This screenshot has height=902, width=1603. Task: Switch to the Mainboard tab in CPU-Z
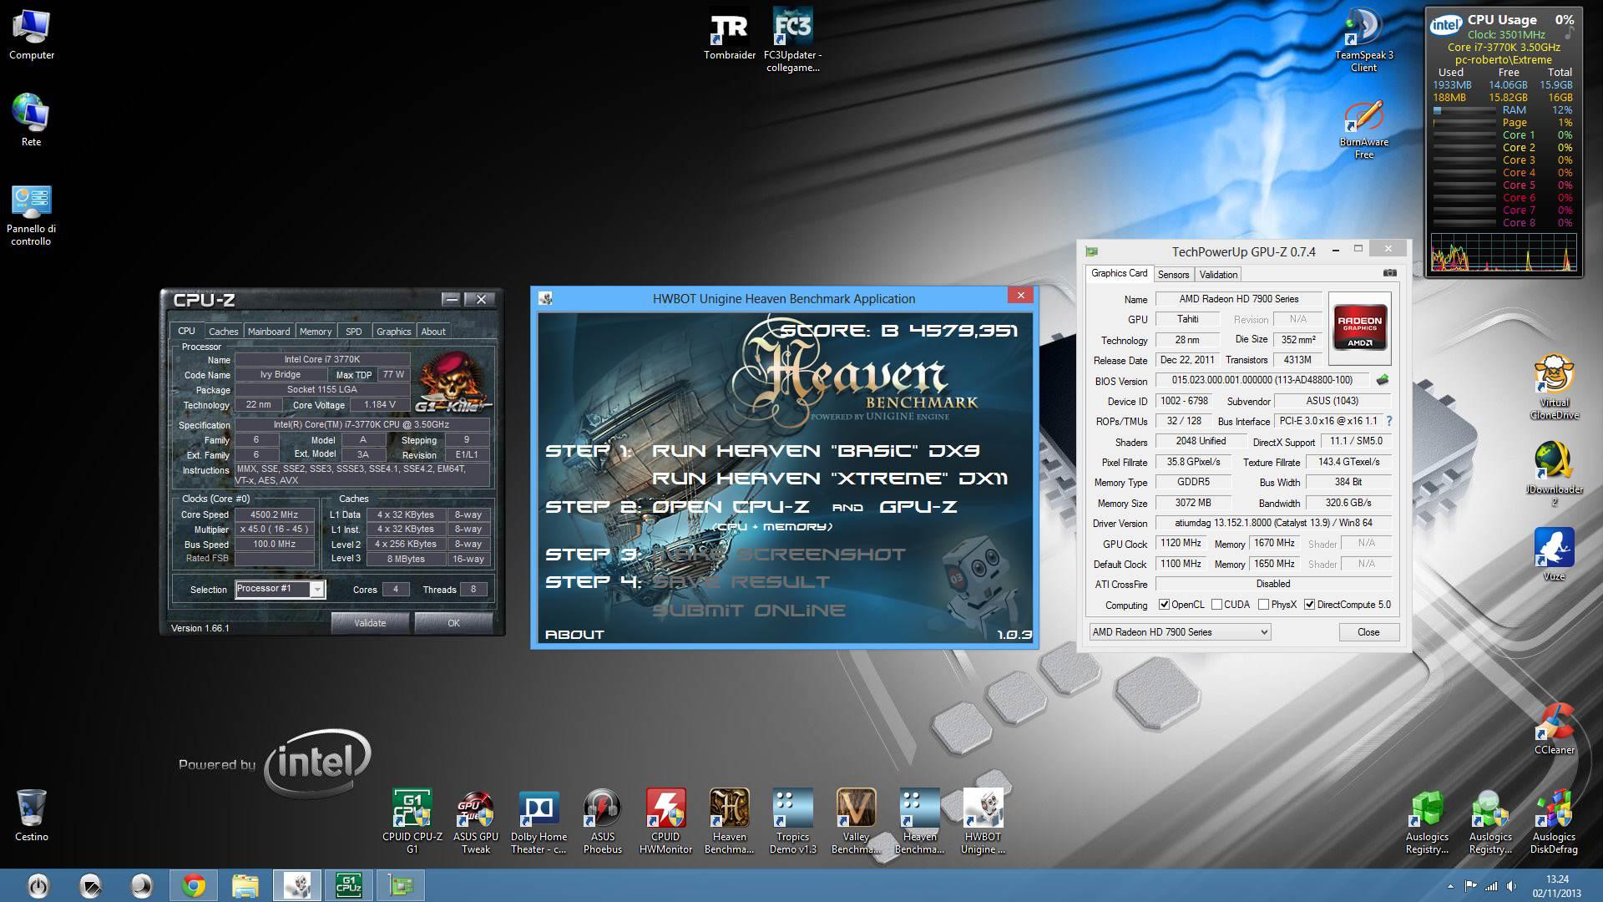(269, 332)
